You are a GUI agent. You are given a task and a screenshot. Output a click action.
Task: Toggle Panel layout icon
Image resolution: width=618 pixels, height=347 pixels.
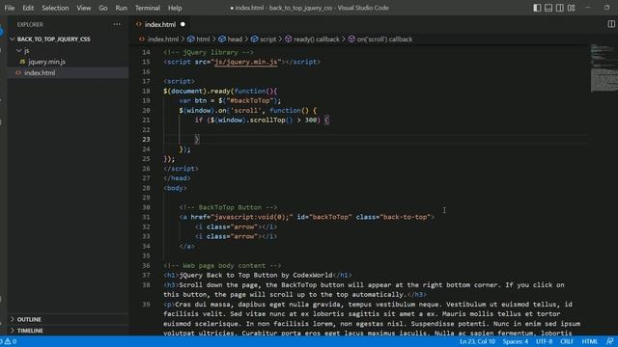click(548, 8)
